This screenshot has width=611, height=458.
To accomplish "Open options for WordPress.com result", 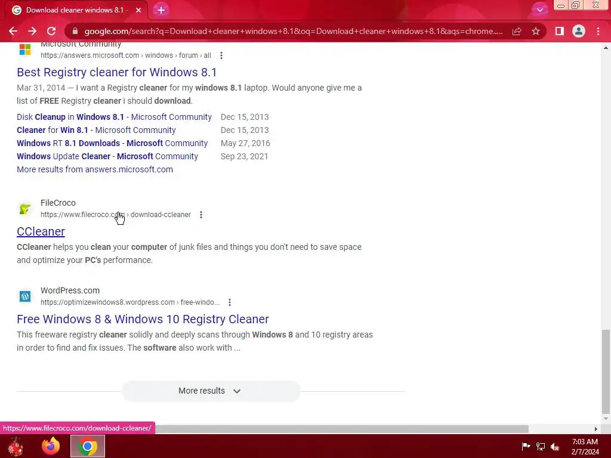I will pyautogui.click(x=230, y=302).
